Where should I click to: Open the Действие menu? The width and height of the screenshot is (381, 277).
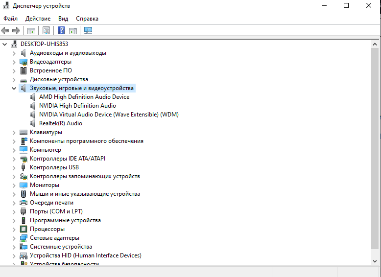[x=38, y=19]
